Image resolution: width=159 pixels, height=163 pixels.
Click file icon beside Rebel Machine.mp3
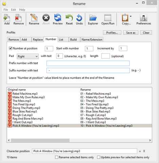pos(10,94)
